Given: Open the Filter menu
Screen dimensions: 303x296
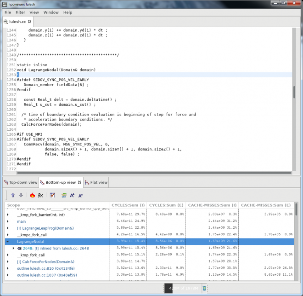Looking at the screenshot, I should [20, 12].
